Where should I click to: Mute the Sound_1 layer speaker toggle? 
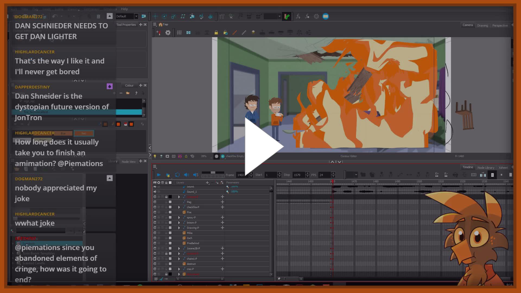click(155, 192)
